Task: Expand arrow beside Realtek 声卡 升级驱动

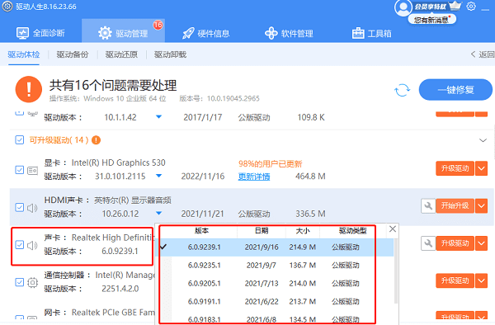Action: click(x=482, y=243)
